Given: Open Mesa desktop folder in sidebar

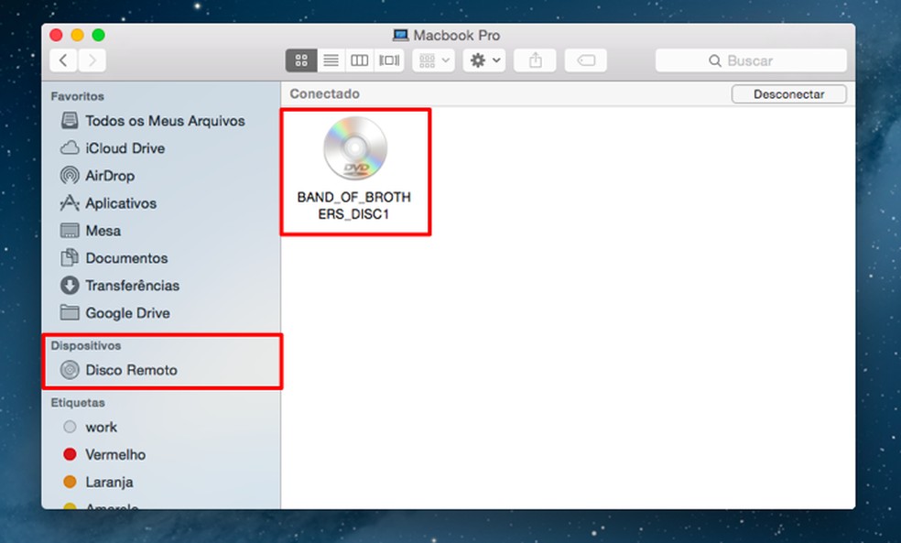Looking at the screenshot, I should point(92,231).
